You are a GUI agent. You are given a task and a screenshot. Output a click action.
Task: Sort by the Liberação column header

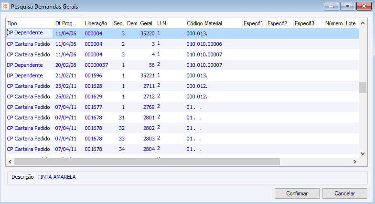point(98,23)
